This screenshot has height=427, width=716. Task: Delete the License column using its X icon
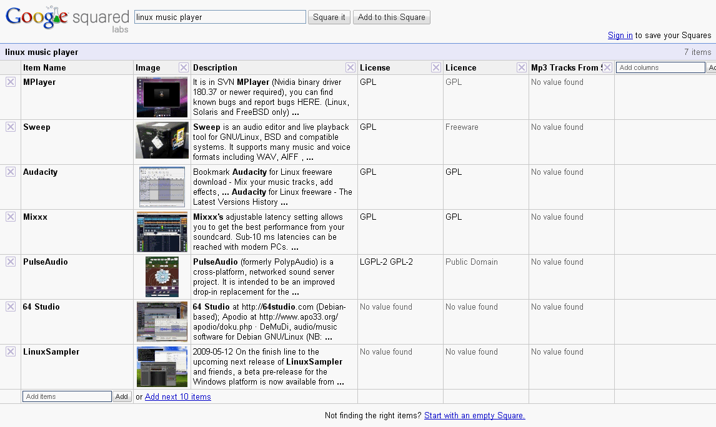coord(436,67)
